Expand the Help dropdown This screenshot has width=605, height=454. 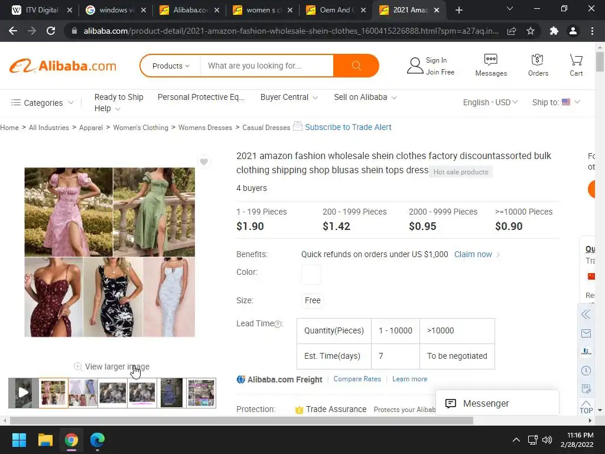point(108,109)
